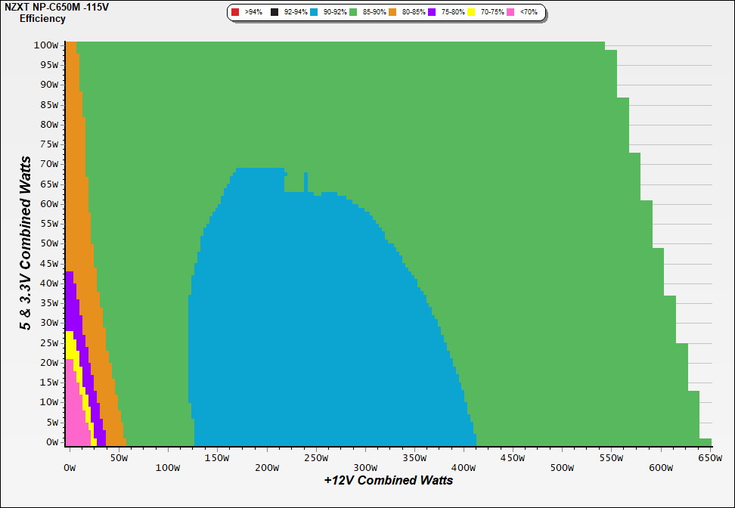Click the 100W label on the vertical axis
This screenshot has width=735, height=508.
[46, 45]
